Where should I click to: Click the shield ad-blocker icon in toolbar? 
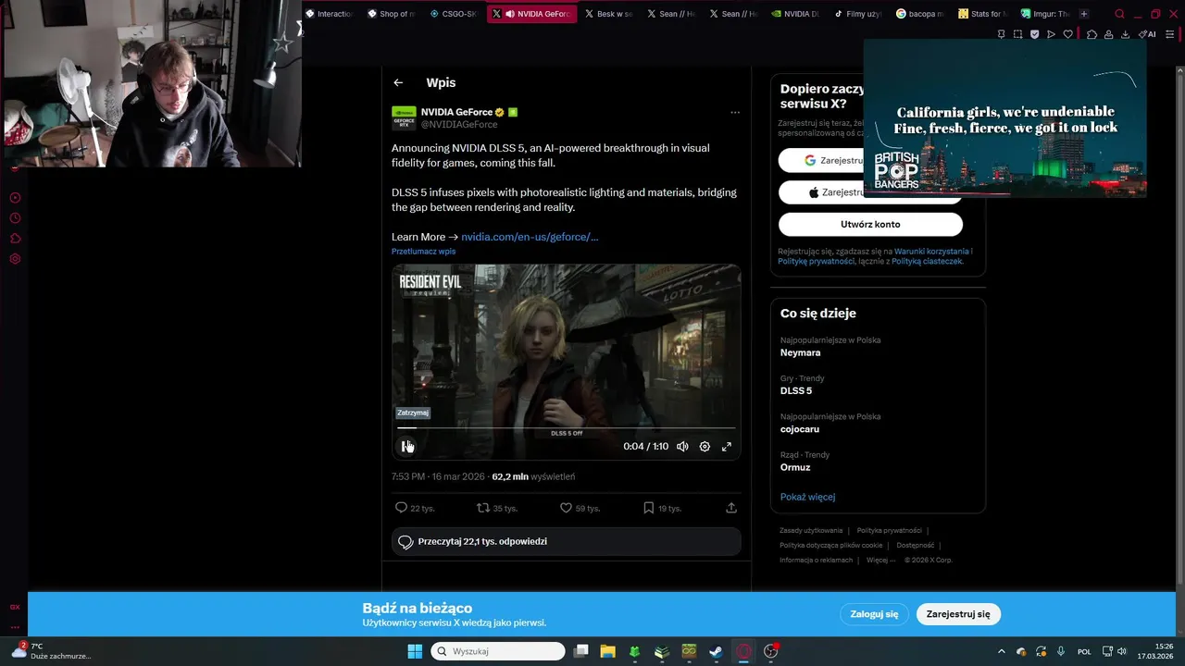(x=1034, y=34)
